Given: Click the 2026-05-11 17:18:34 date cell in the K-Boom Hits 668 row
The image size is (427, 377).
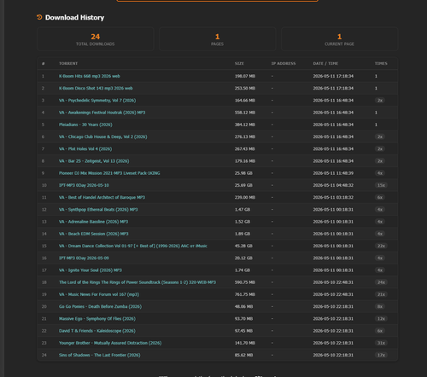Looking at the screenshot, I should (333, 76).
